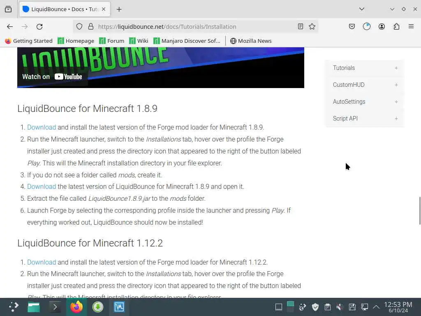Click show desktop tray icon
This screenshot has height=316, width=421.
coord(279,307)
